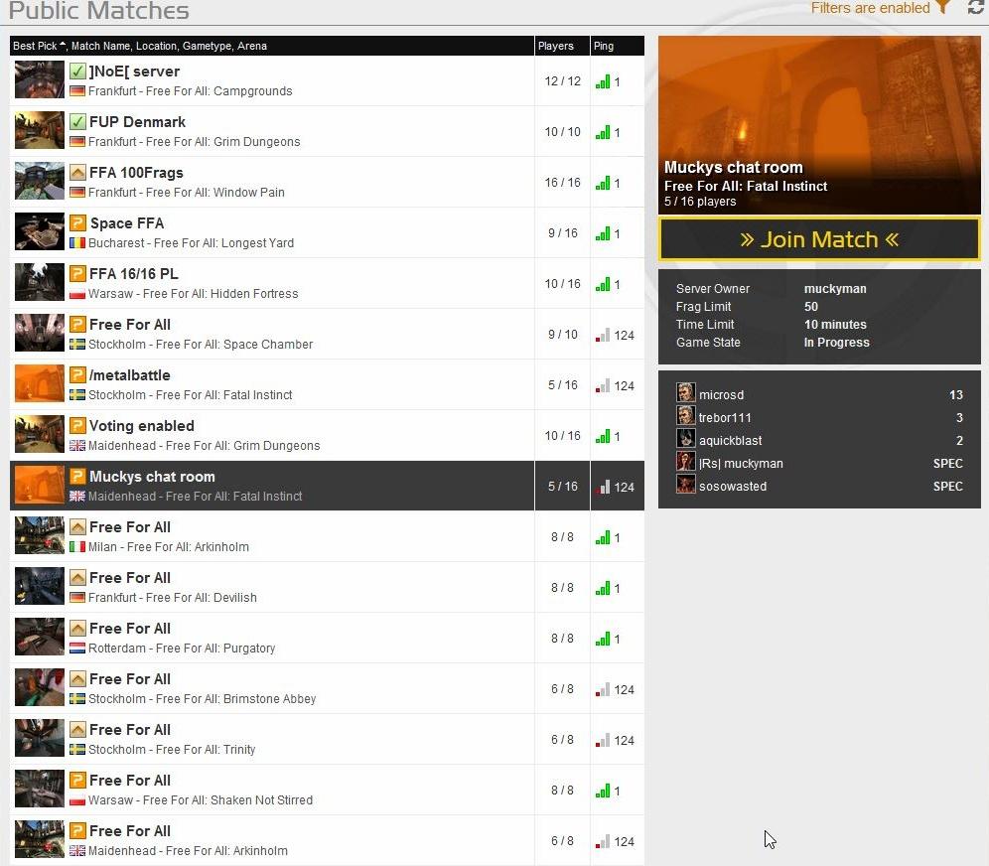Image resolution: width=989 pixels, height=866 pixels.
Task: Select the Campgrounds map thumbnail of ]NoE[ server
Action: coord(39,79)
